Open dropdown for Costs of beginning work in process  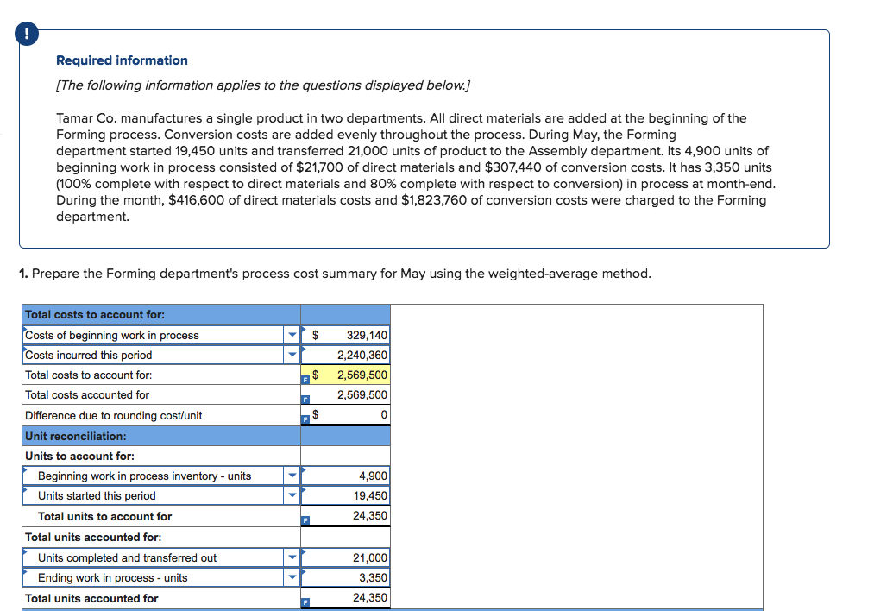(x=292, y=335)
